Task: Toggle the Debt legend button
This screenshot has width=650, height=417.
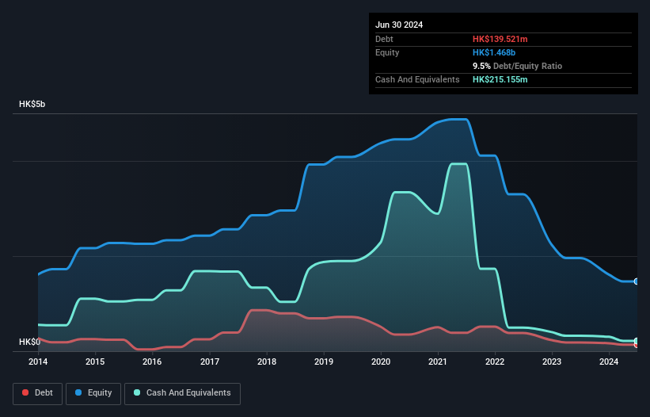Action: click(38, 393)
